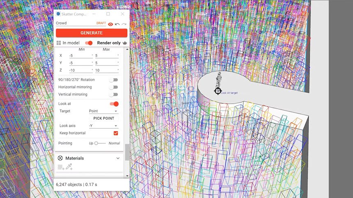Click the GENERATE button
This screenshot has width=353, height=198.
coord(92,33)
